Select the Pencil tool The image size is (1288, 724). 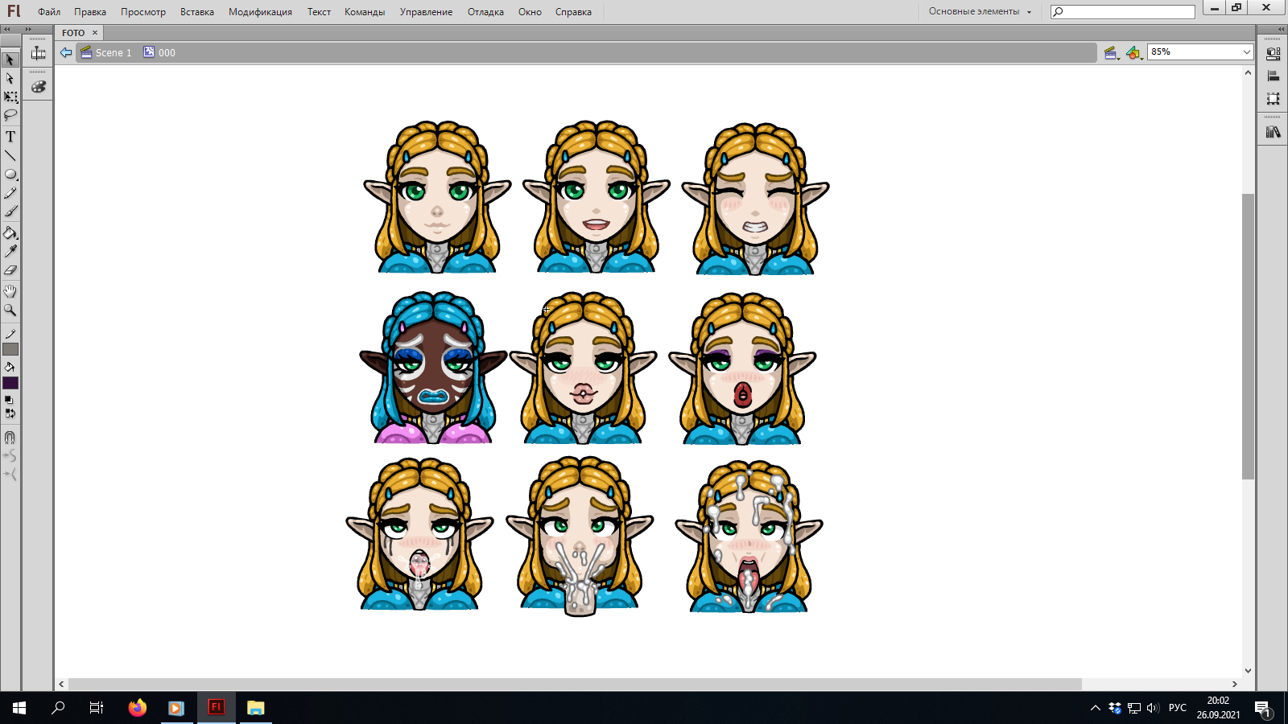point(10,193)
